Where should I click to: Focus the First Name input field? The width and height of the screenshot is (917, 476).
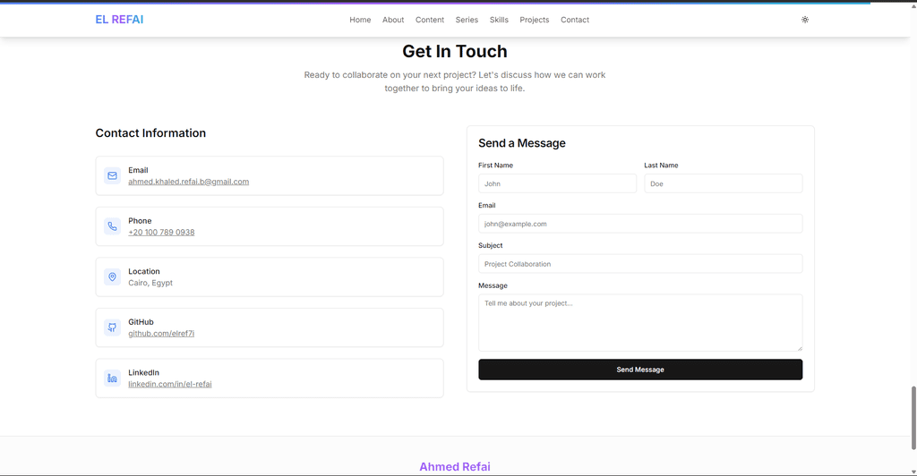(557, 183)
